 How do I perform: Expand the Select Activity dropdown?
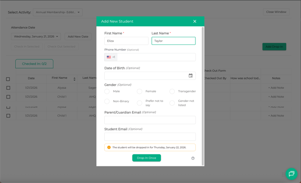pyautogui.click(x=58, y=13)
